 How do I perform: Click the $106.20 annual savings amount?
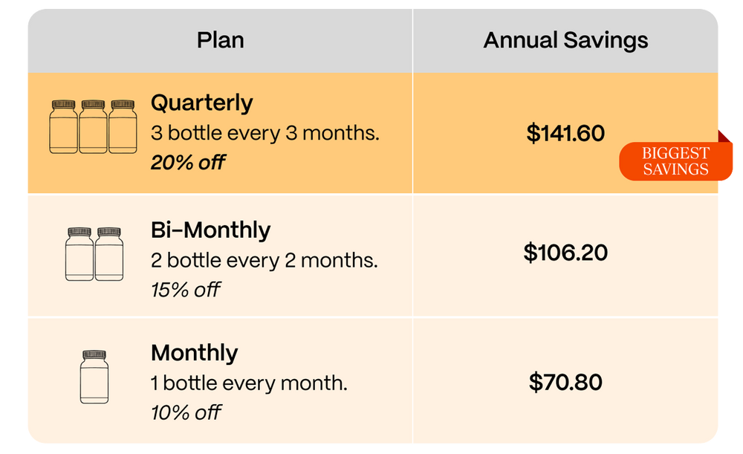coord(565,253)
